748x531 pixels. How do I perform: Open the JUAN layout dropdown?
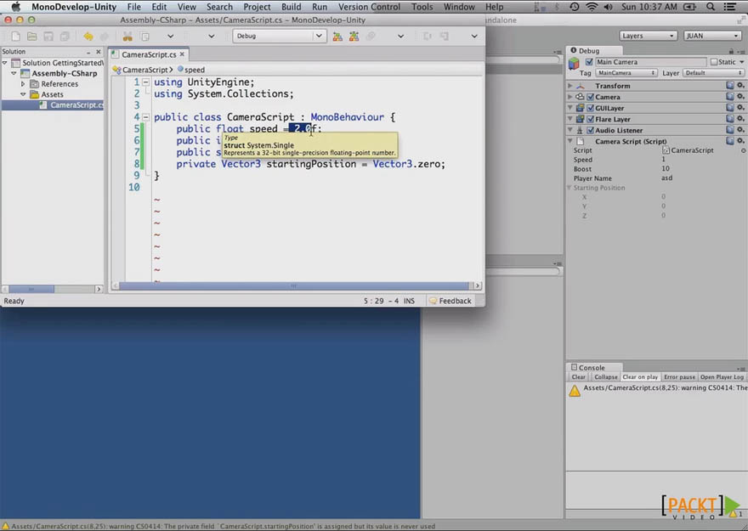[x=711, y=36]
